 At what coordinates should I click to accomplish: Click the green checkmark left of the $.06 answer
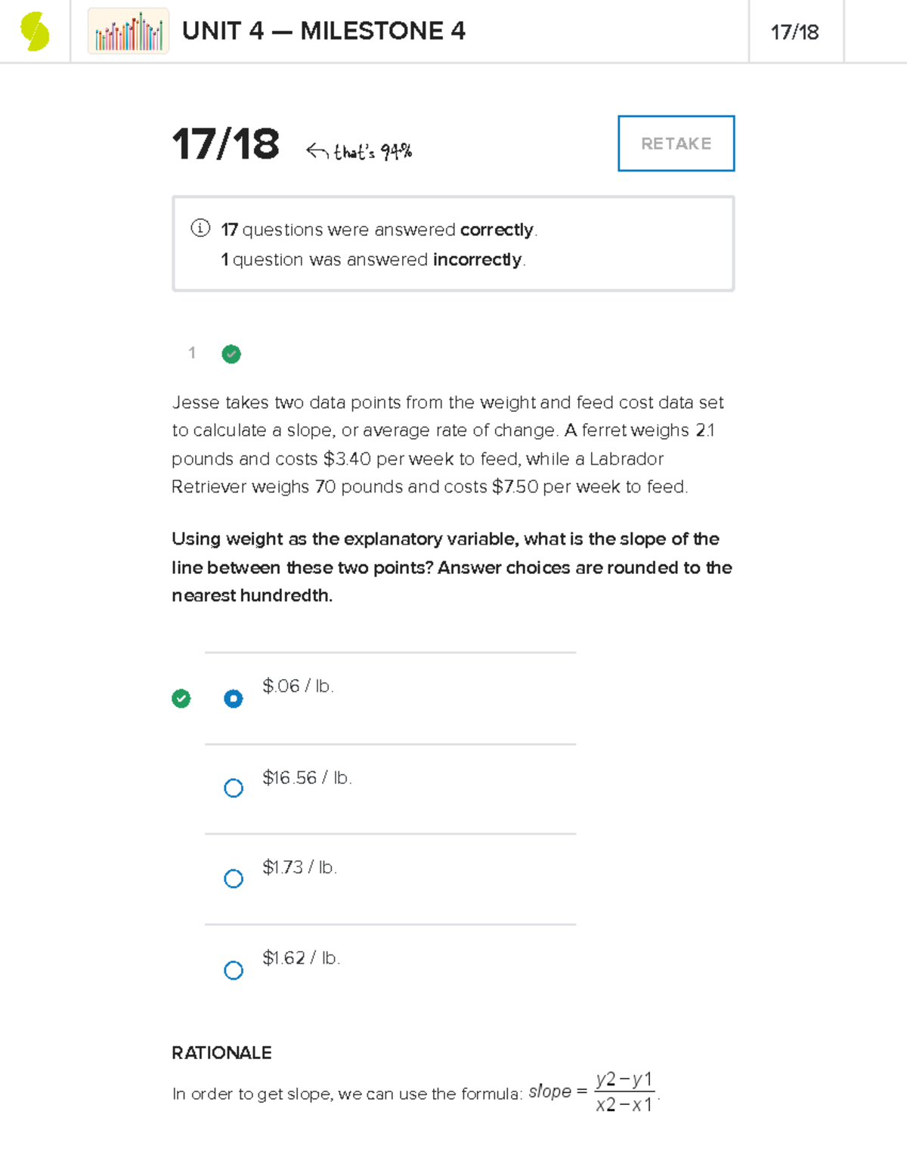coord(181,699)
